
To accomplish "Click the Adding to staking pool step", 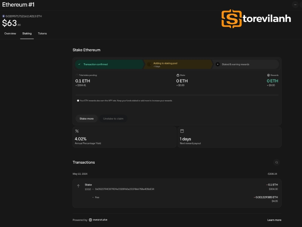I will [x=178, y=64].
